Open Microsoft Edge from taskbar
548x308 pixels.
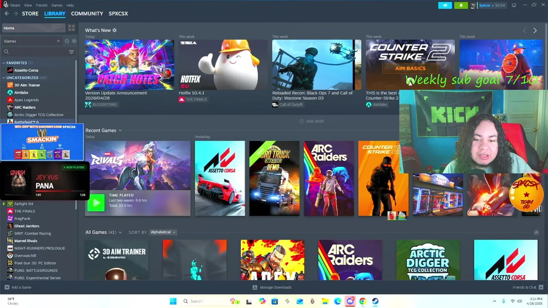tap(337, 301)
